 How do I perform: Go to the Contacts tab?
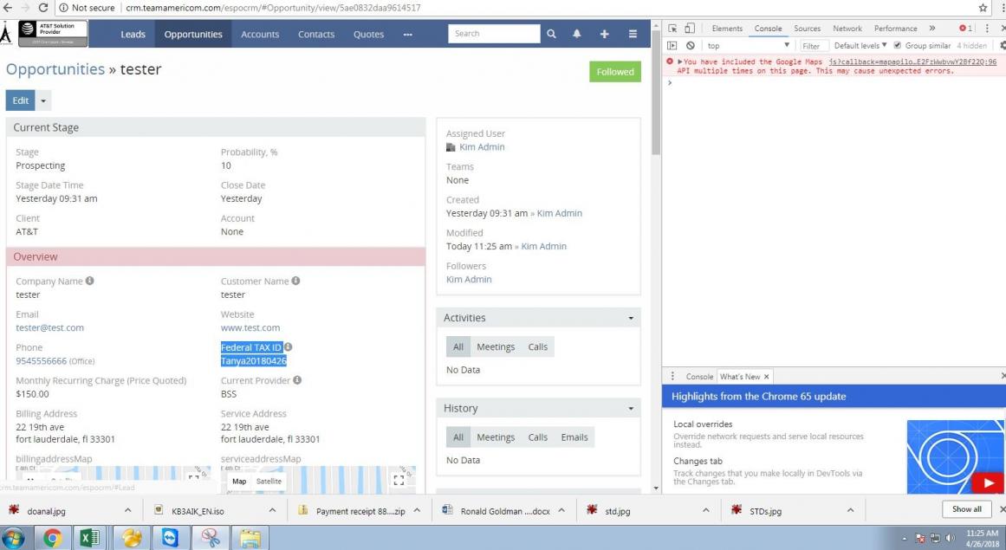coord(316,35)
